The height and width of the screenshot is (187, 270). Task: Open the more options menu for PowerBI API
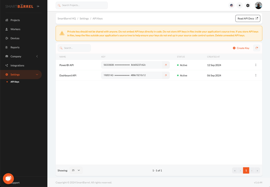[255, 65]
